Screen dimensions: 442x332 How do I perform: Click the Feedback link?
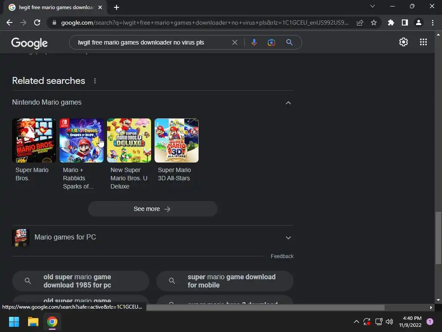282,256
